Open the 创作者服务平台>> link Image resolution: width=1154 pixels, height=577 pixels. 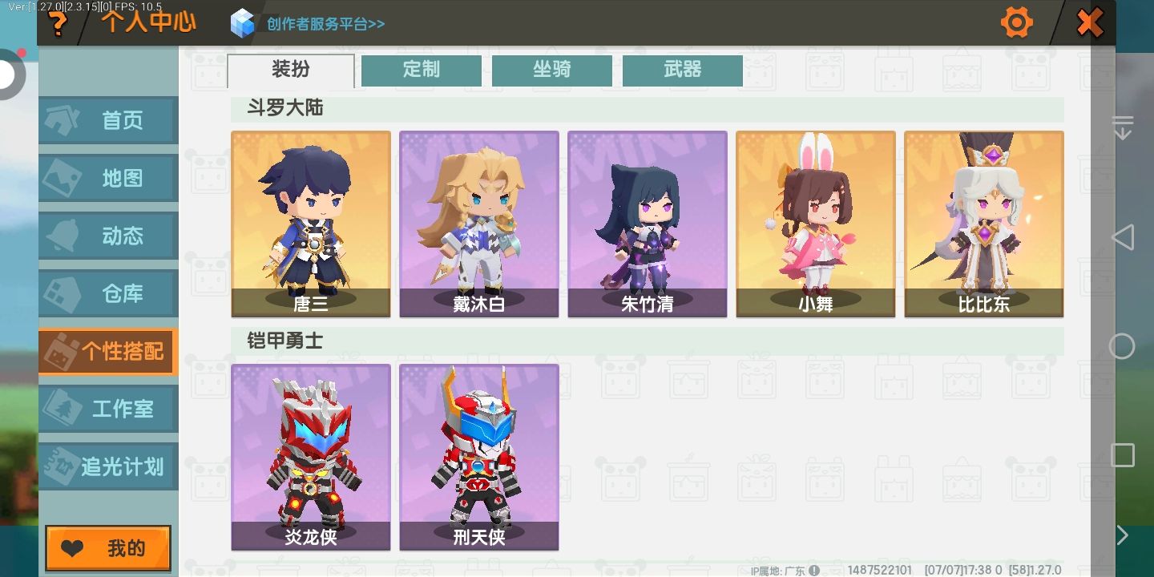[326, 24]
